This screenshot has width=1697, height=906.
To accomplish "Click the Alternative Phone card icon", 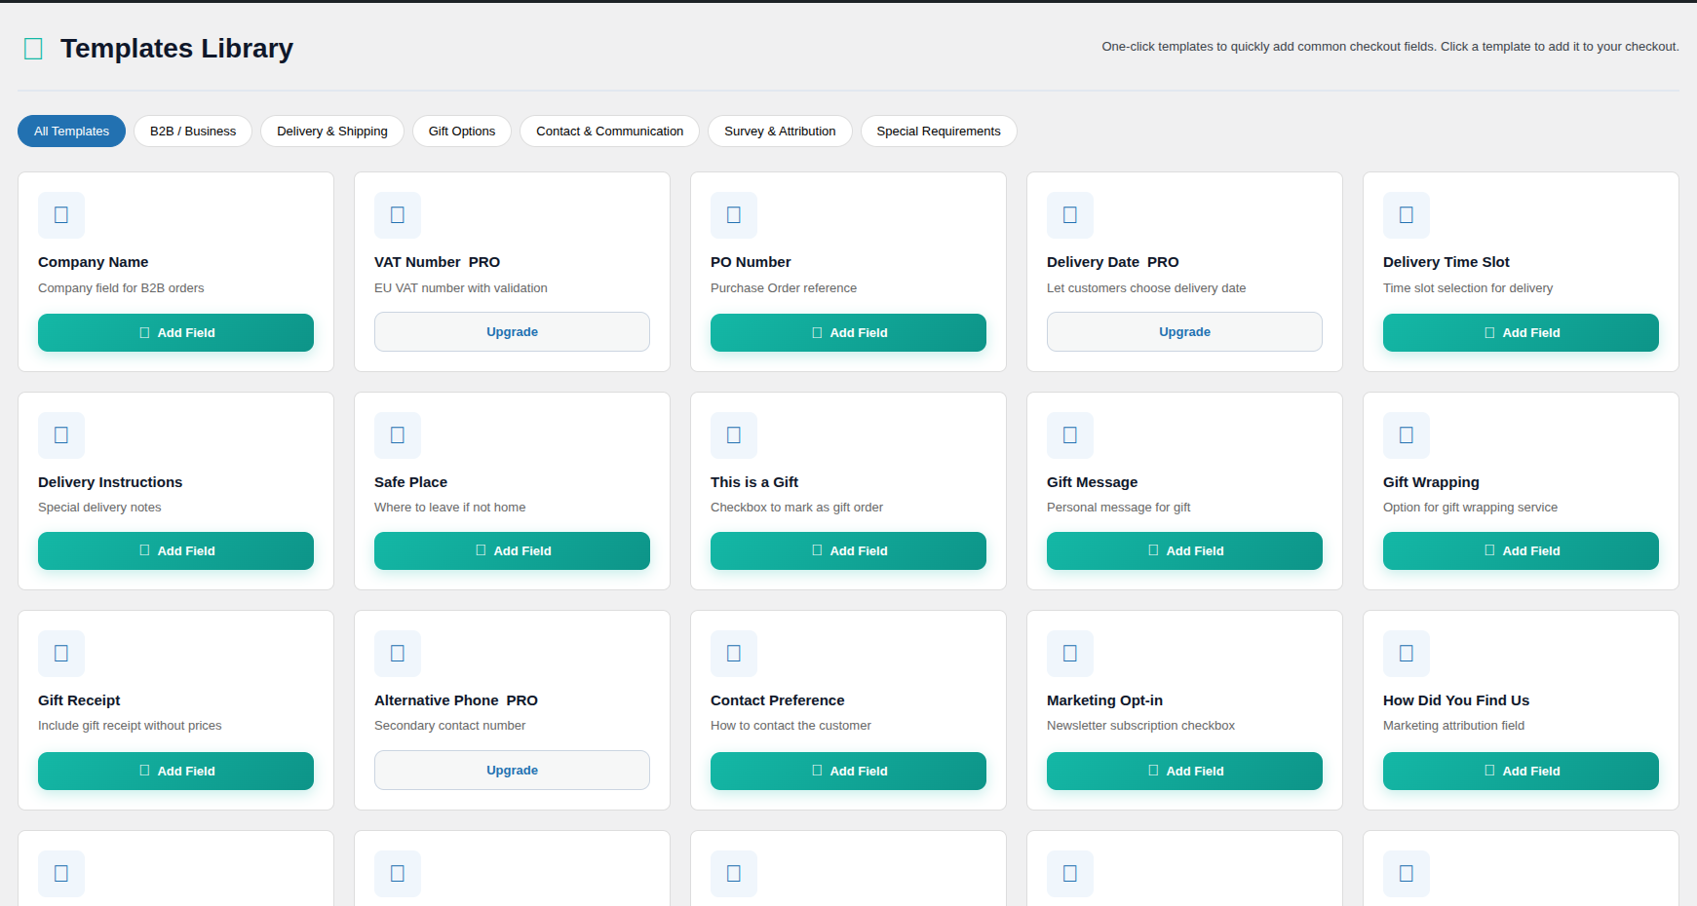I will (398, 654).
